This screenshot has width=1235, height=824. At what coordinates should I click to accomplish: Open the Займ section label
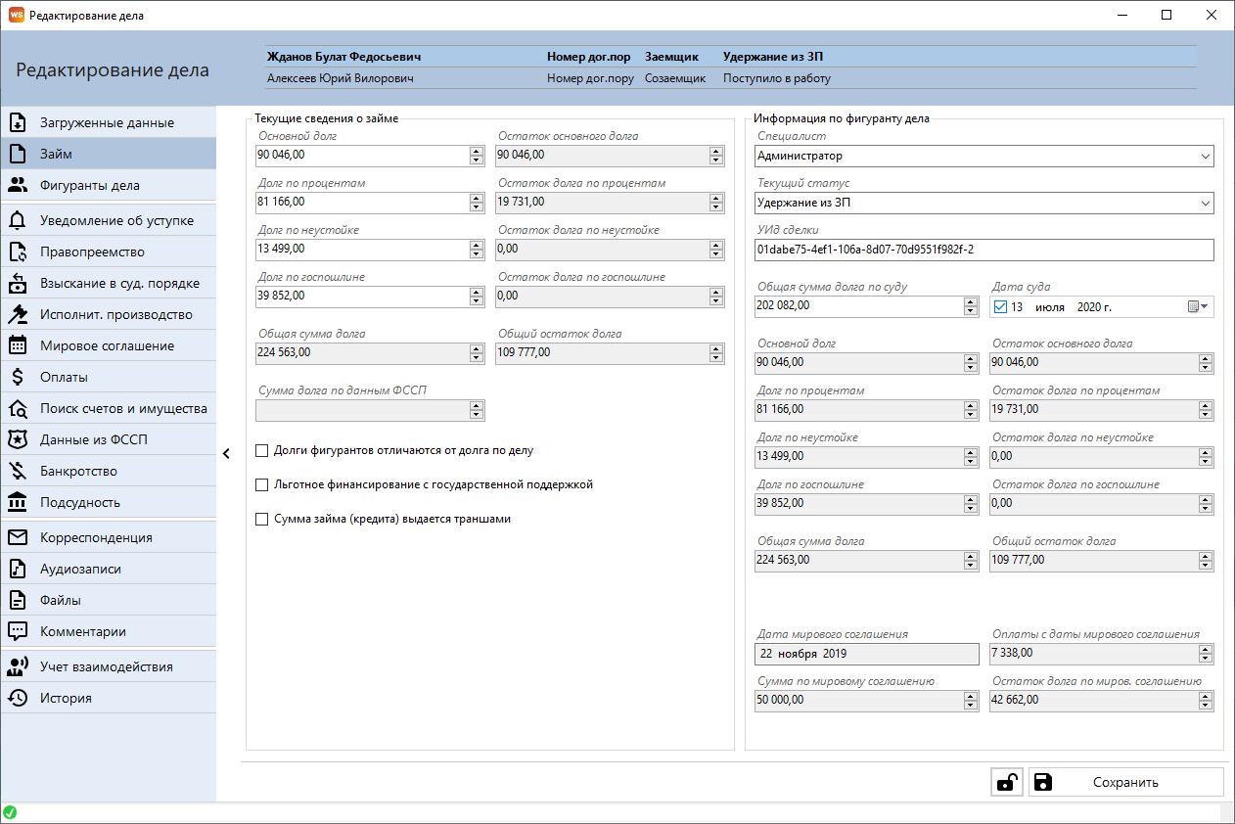point(56,154)
